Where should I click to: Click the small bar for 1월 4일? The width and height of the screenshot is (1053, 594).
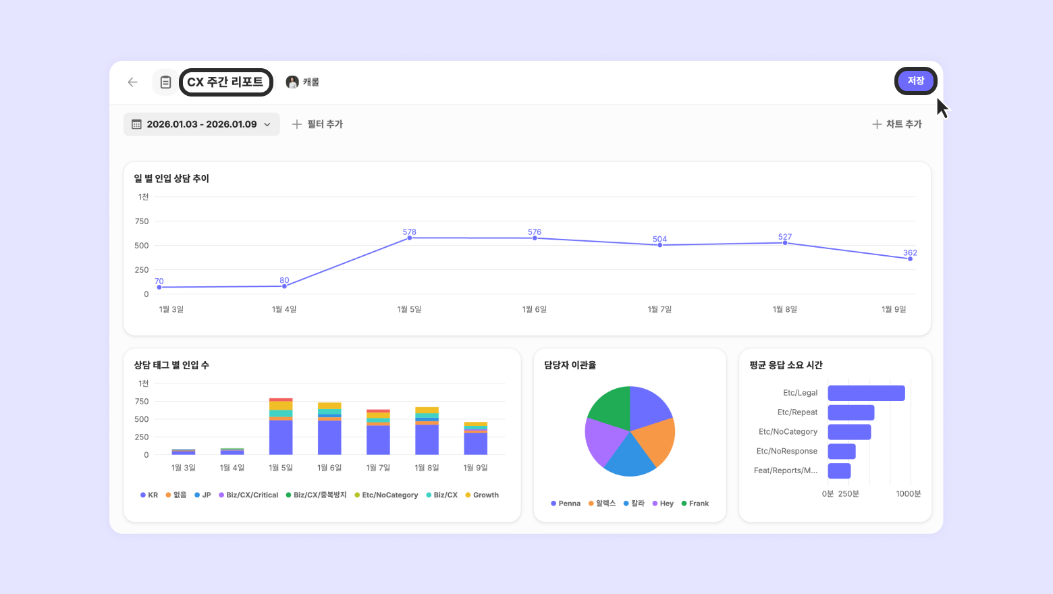coord(232,452)
